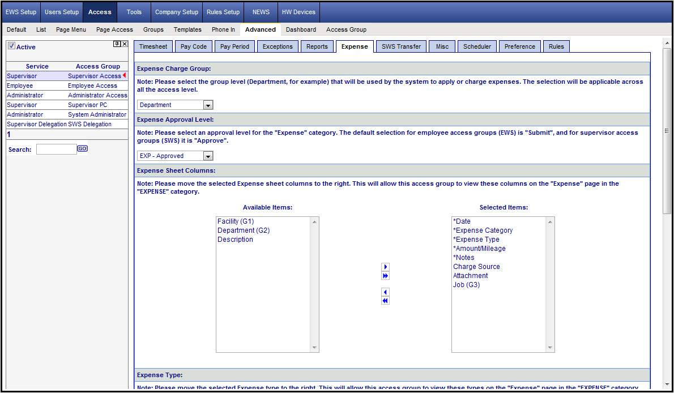Viewport: 674px width, 393px height.
Task: Go to page 1 of access list
Action: pyautogui.click(x=8, y=135)
